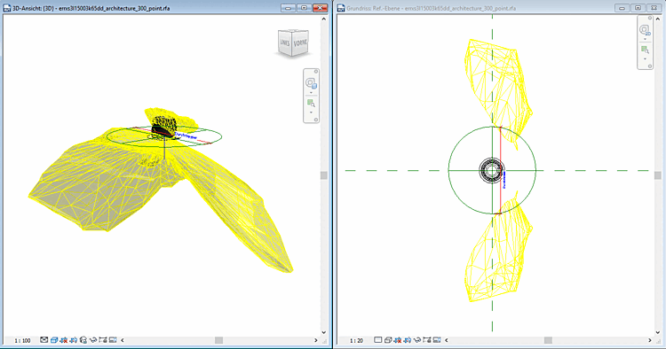Open rendering dialog teapot icon in 3D view

point(83,339)
